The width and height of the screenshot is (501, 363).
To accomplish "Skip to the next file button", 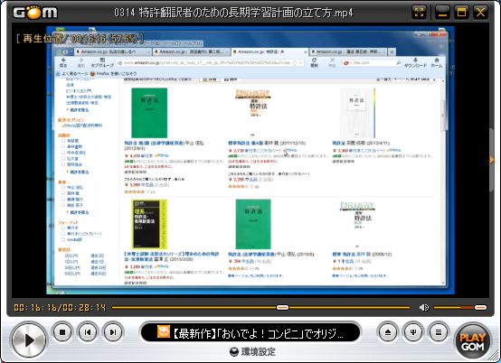I will click(x=113, y=332).
